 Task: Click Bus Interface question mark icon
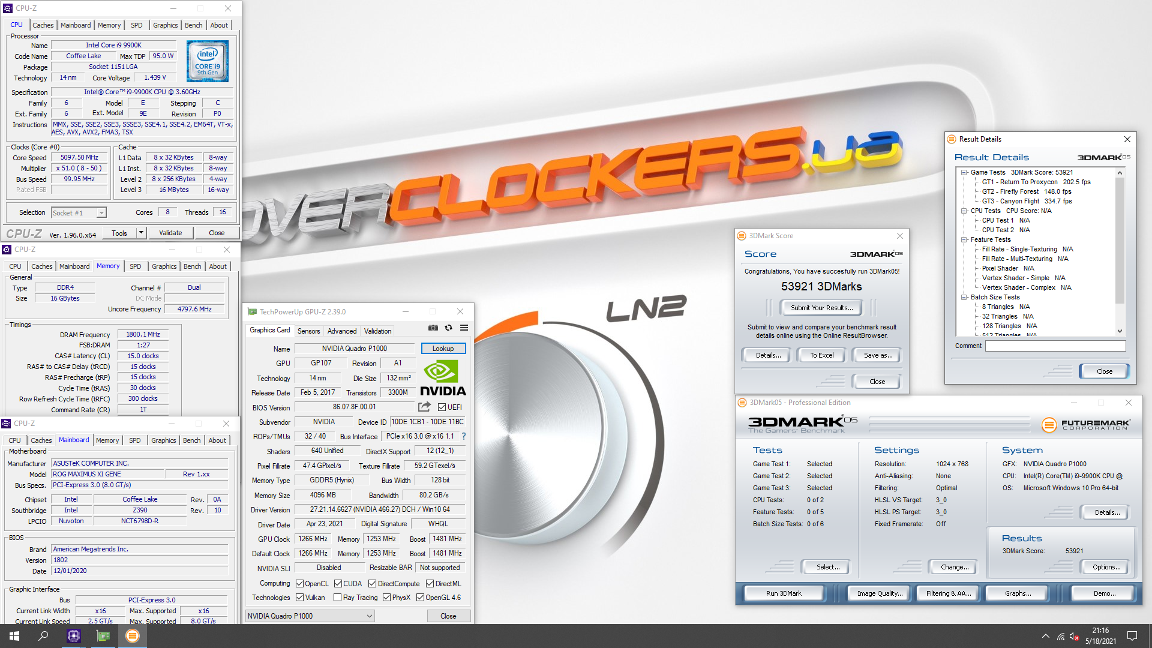(x=463, y=436)
